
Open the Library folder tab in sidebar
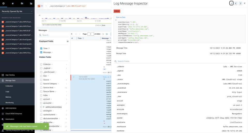[x=31, y=3]
